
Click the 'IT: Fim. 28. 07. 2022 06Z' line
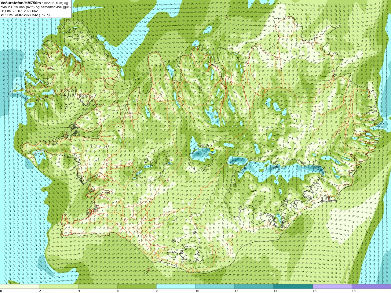click(19, 11)
